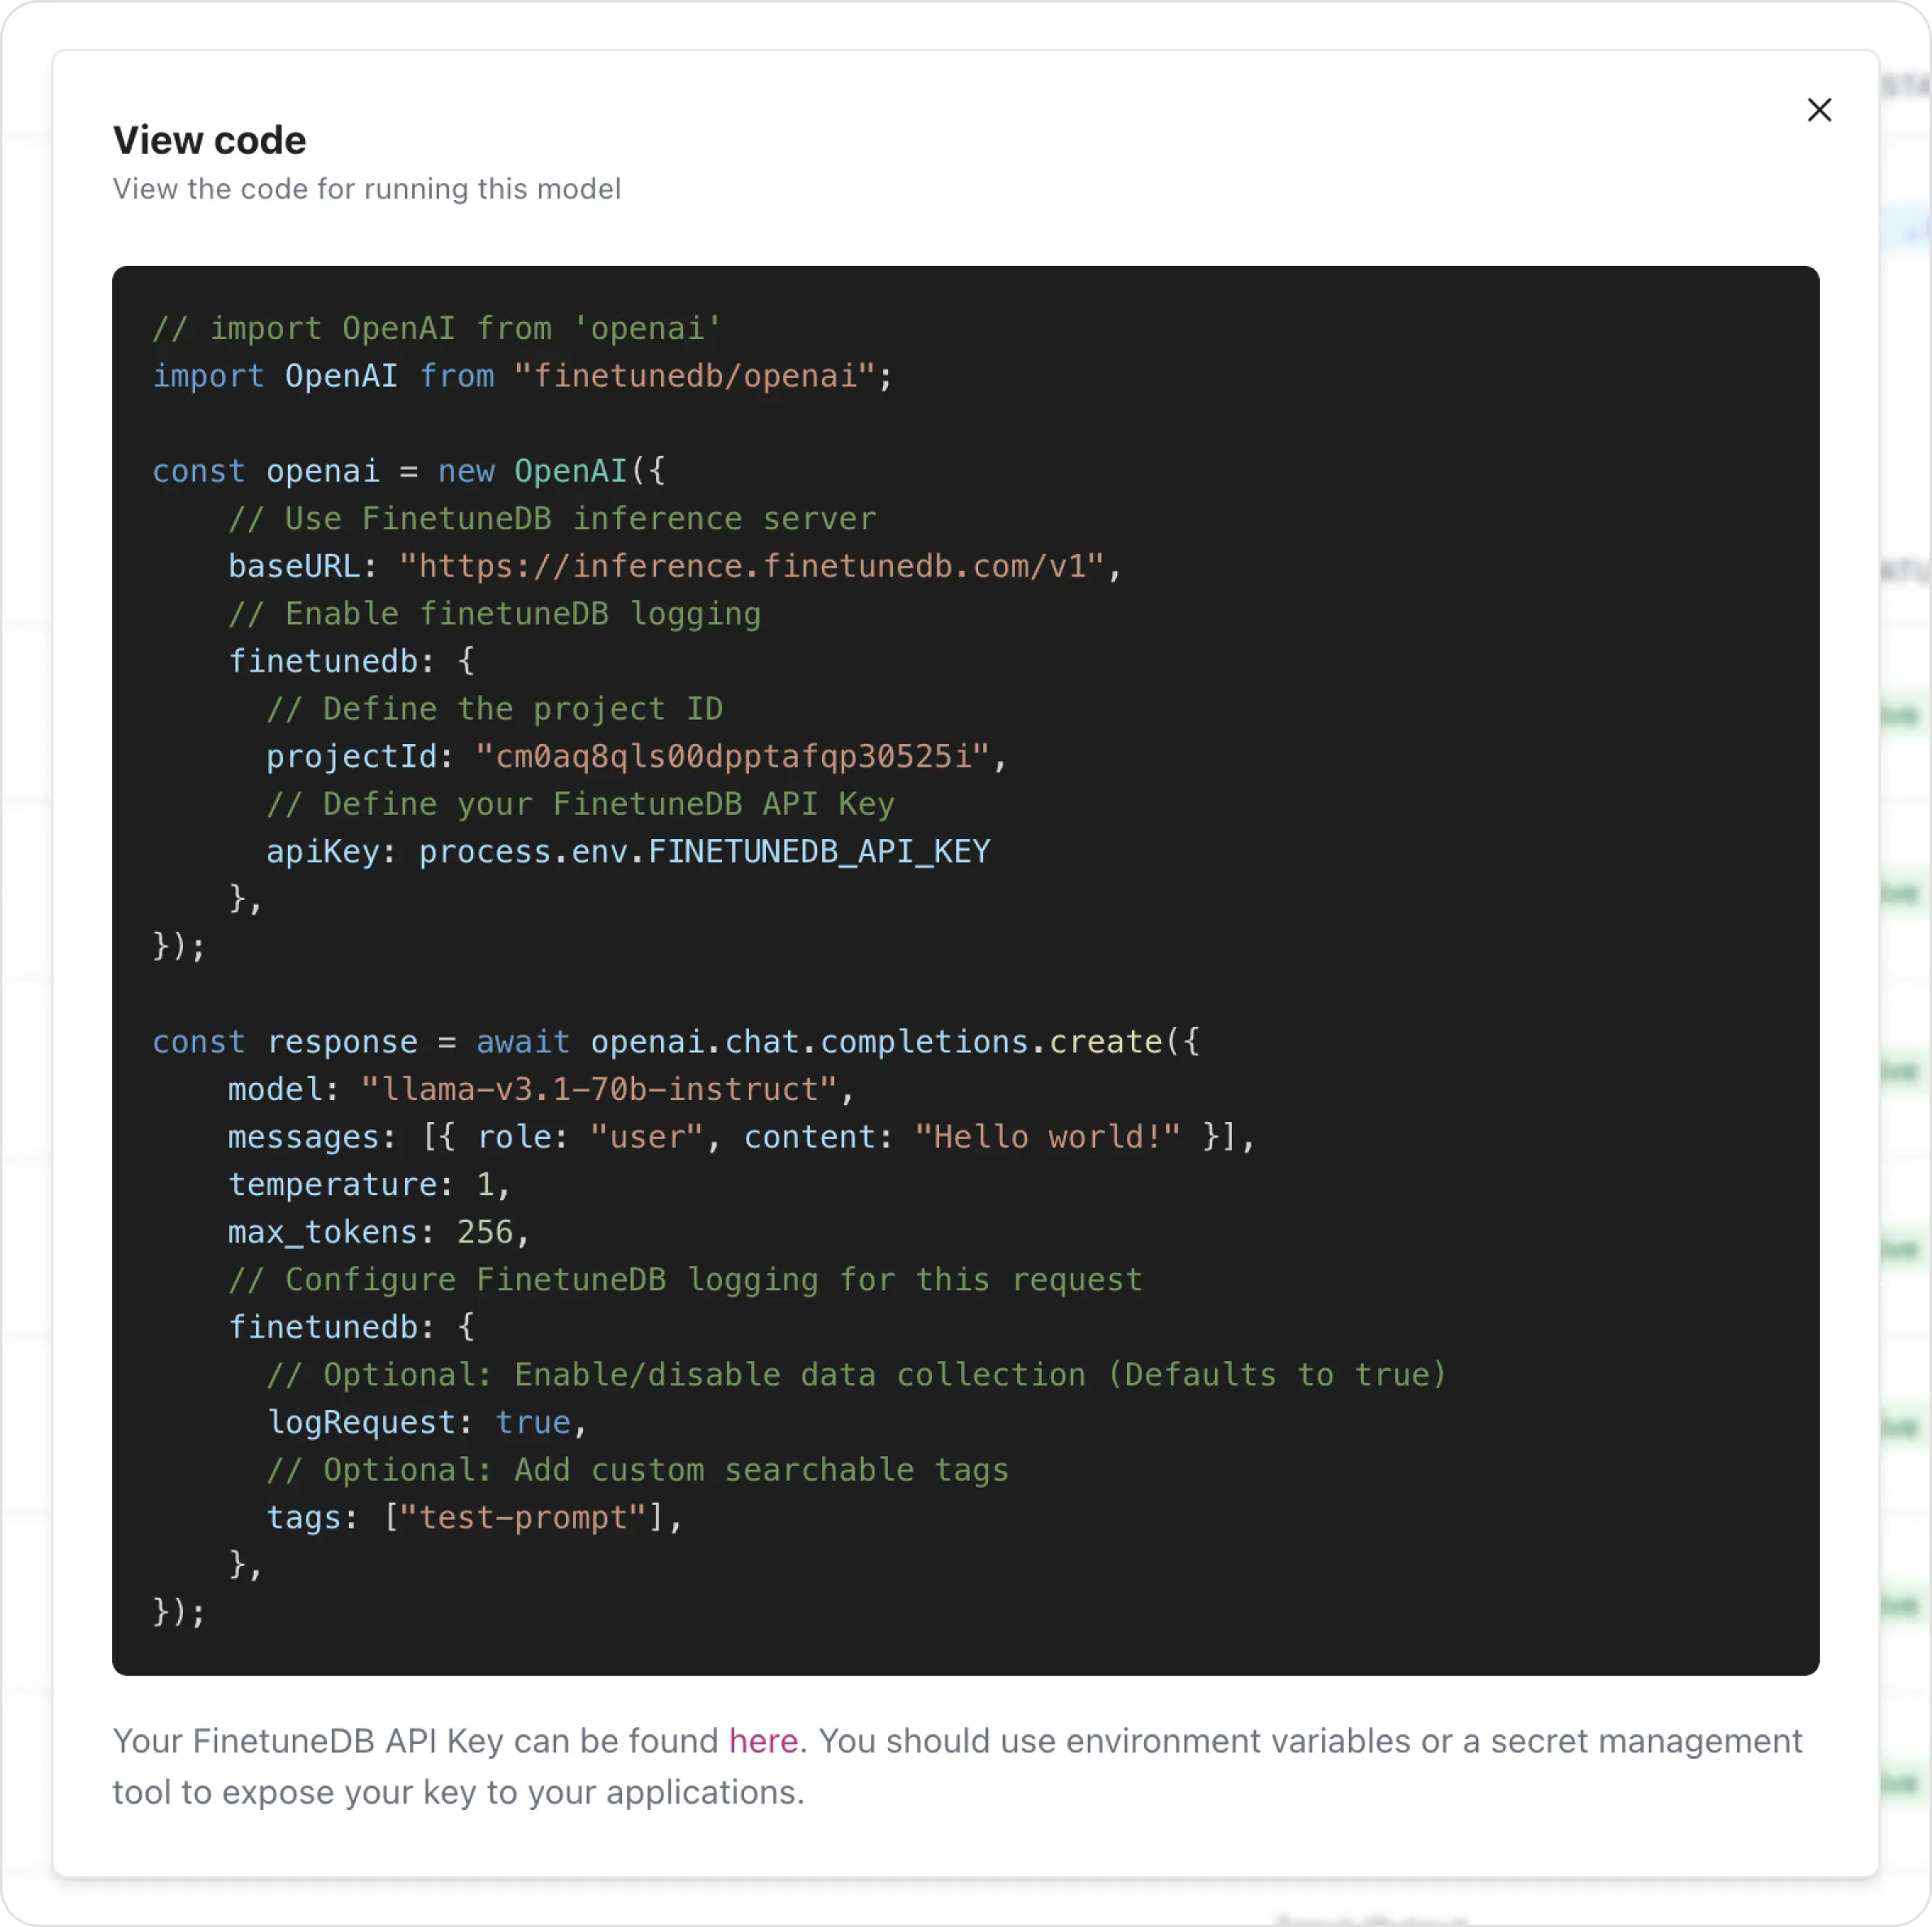The width and height of the screenshot is (1932, 1927).
Task: Click the max_tokens: 256 line
Action: pyautogui.click(x=377, y=1232)
